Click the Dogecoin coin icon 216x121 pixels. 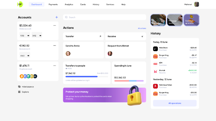(32, 76)
